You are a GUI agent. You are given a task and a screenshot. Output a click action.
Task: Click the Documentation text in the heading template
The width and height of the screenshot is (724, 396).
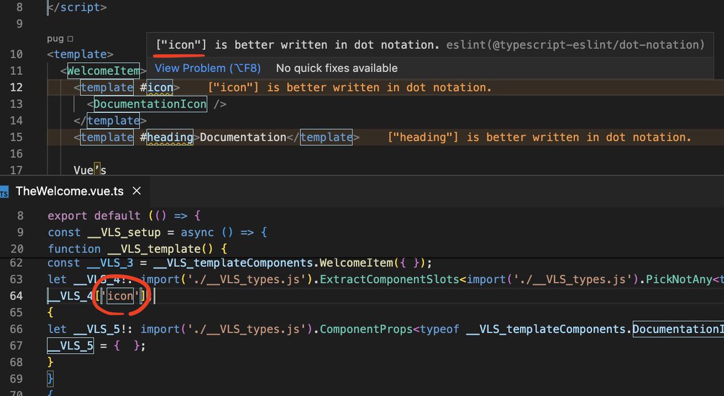244,137
